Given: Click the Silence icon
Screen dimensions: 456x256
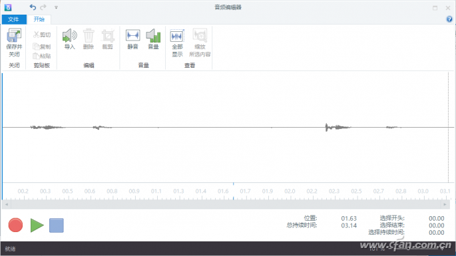Looking at the screenshot, I should pos(133,35).
